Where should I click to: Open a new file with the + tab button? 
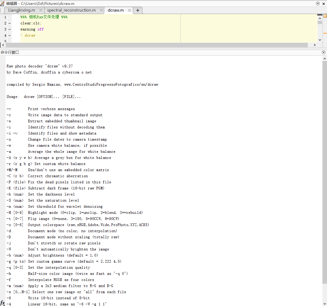click(x=137, y=10)
